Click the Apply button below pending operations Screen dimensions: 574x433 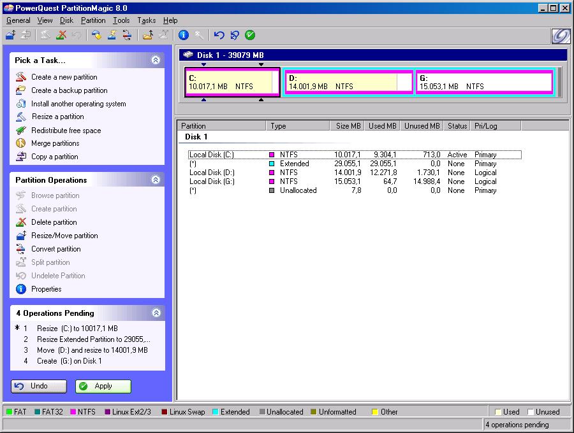click(x=103, y=387)
